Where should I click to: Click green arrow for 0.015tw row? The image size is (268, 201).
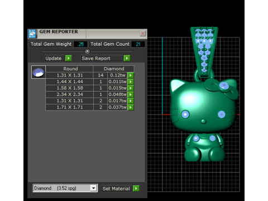[x=131, y=88]
